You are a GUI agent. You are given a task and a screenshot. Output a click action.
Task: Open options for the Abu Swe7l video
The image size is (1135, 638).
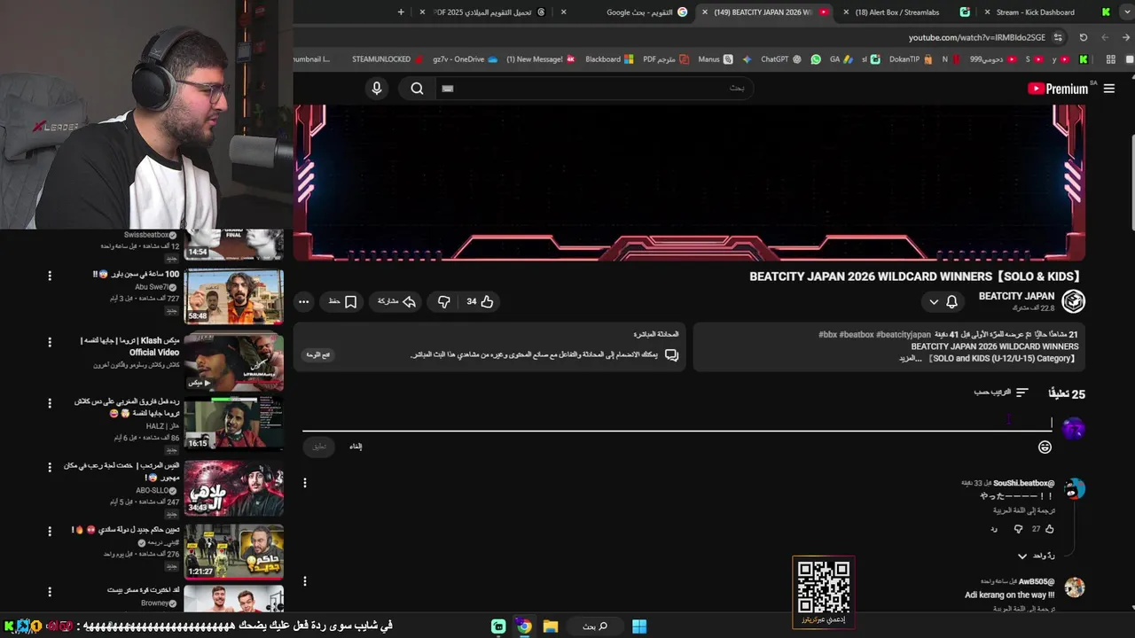point(50,276)
